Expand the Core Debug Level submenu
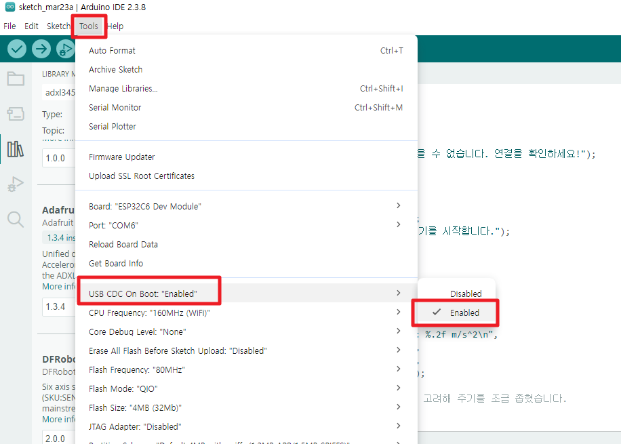Image resolution: width=621 pixels, height=444 pixels. (246, 331)
